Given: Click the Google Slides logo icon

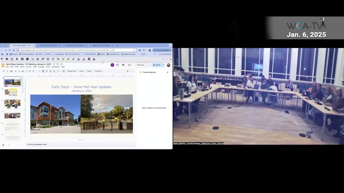Looking at the screenshot, I should point(3,65).
